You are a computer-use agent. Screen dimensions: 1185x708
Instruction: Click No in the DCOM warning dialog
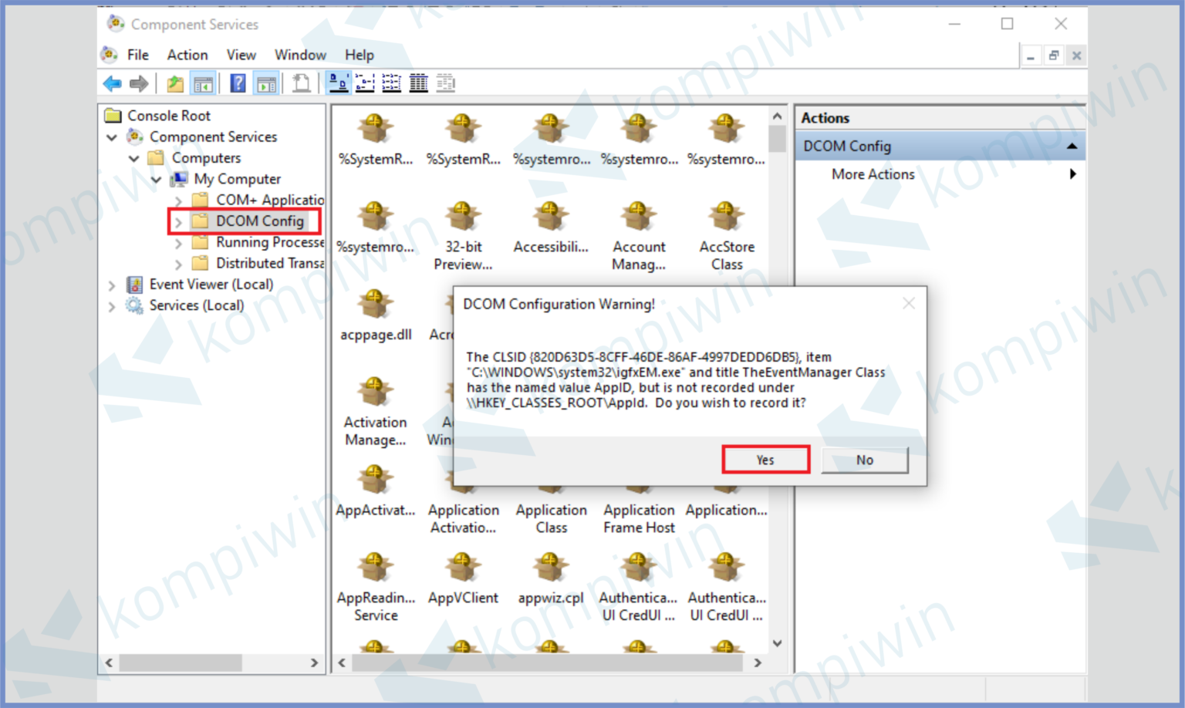tap(864, 459)
